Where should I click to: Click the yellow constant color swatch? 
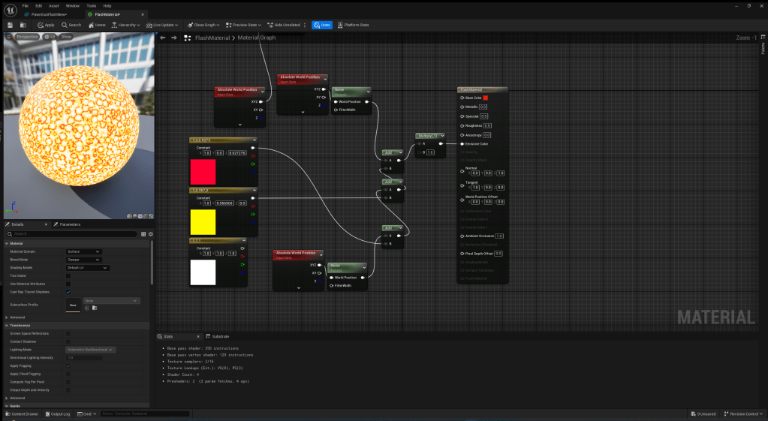[203, 222]
